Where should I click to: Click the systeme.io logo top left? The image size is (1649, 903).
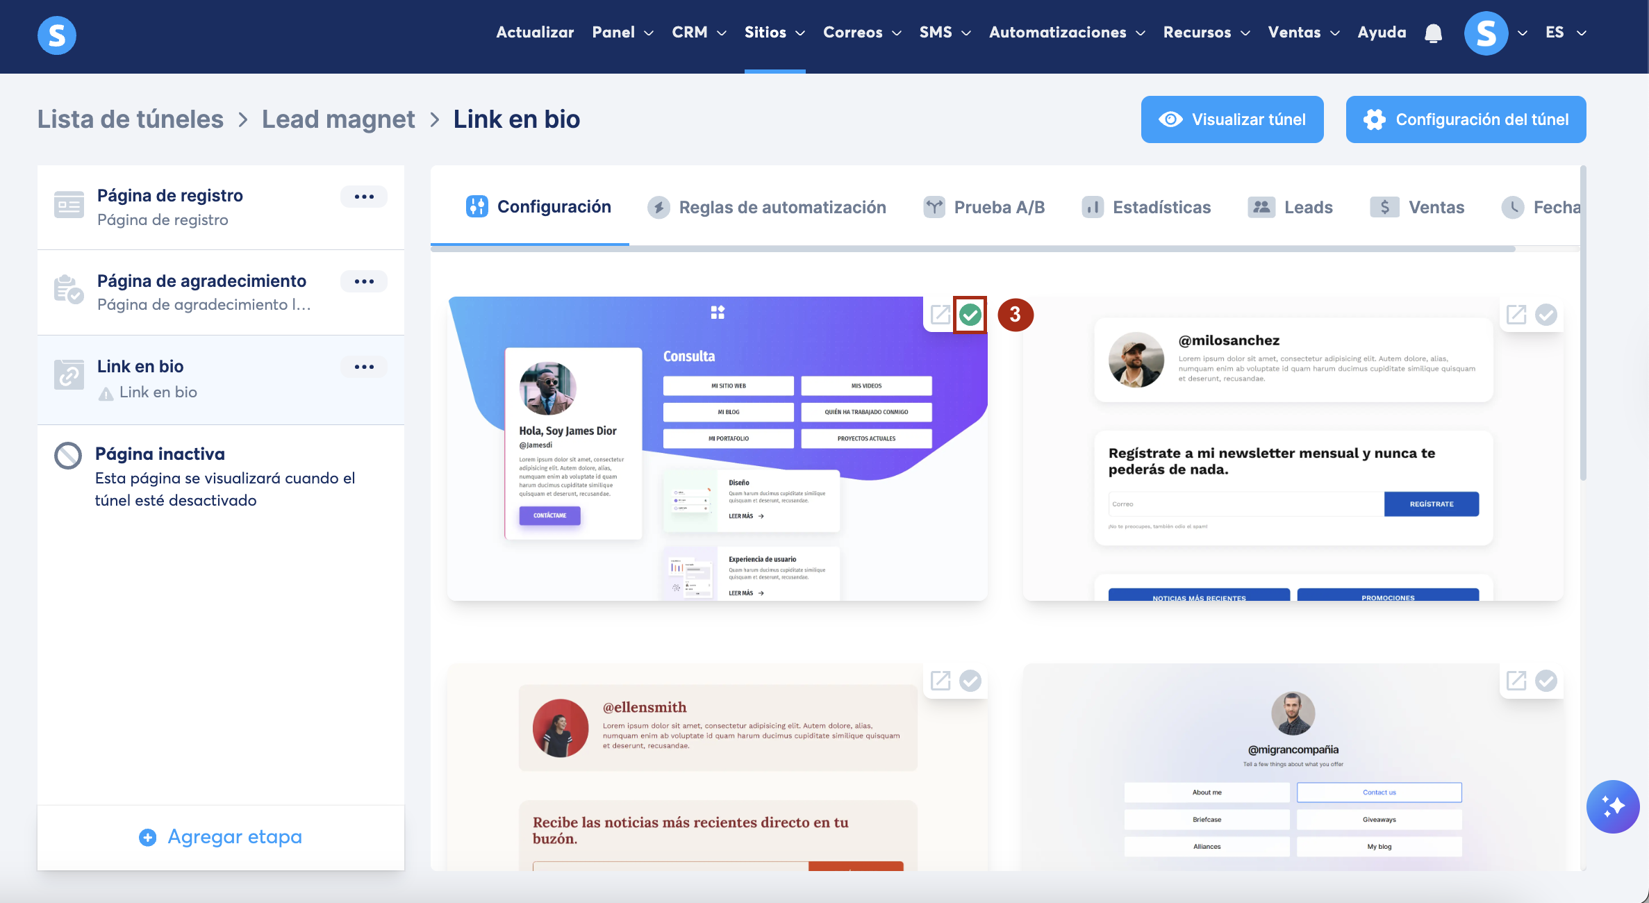(x=57, y=35)
